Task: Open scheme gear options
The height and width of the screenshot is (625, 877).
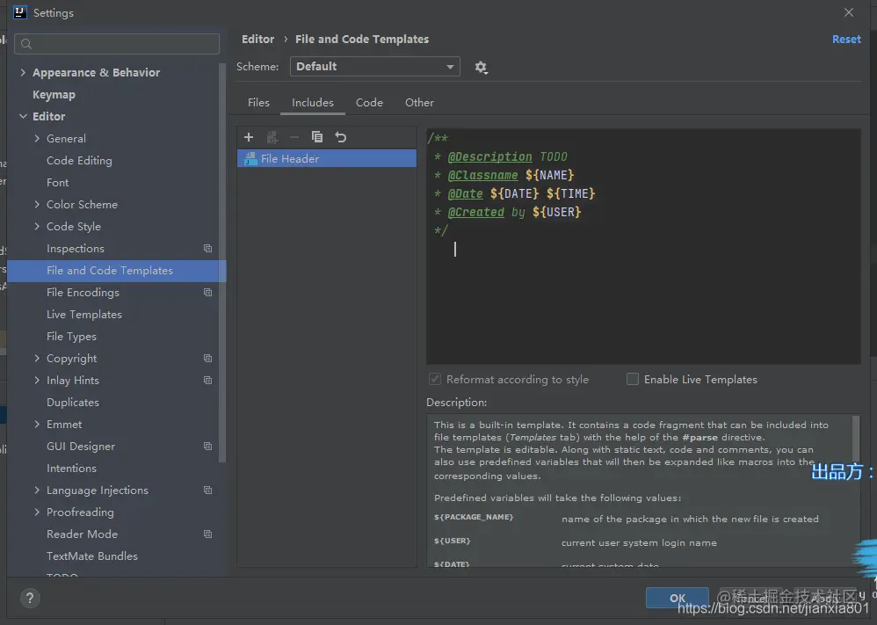Action: [x=481, y=68]
